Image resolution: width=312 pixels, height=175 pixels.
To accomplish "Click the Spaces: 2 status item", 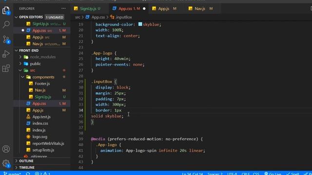I will [x=215, y=174].
